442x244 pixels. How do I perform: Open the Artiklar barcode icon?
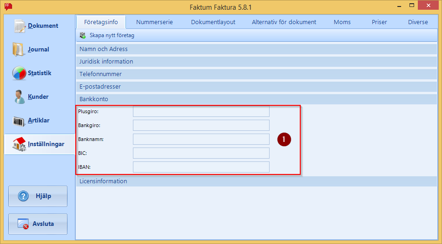point(19,121)
